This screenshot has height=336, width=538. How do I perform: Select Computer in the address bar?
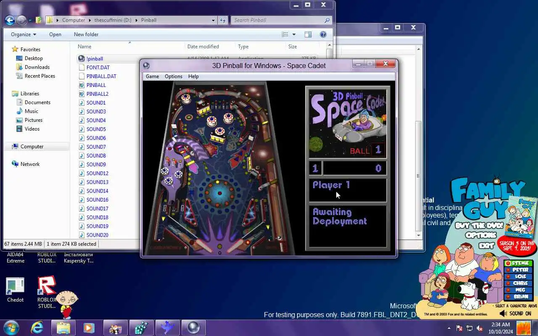(73, 20)
